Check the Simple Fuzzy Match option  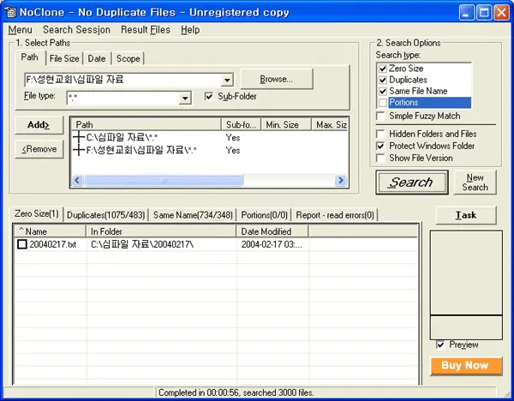click(382, 115)
